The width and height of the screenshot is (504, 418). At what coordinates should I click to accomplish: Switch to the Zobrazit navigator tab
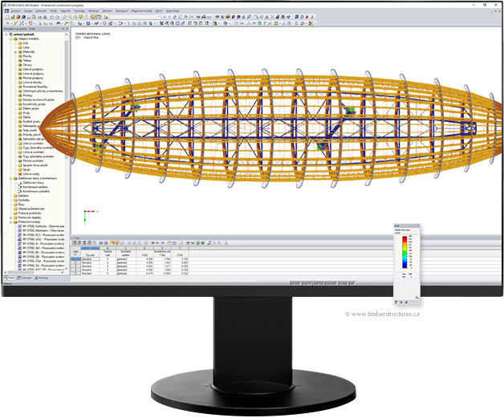[x=25, y=278]
